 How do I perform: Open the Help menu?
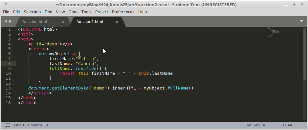click(x=143, y=12)
